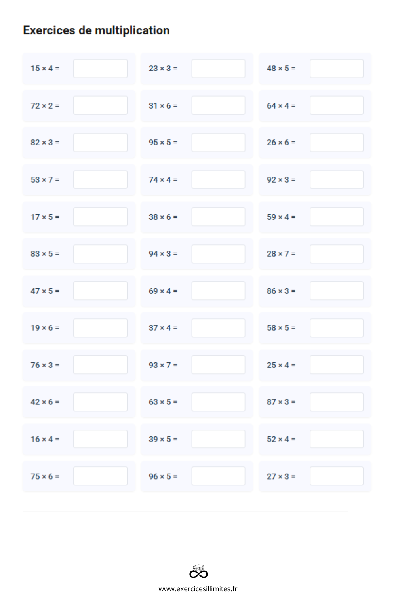
Task: Focus the answer field for 16 × 4
Action: pos(100,439)
